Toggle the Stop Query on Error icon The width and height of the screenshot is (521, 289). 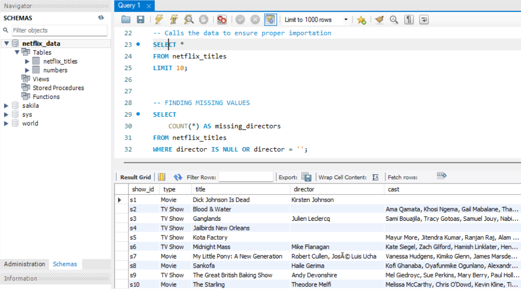point(221,19)
